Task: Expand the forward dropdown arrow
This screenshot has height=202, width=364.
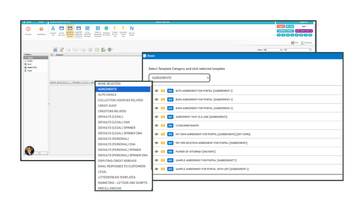Action: (87, 50)
